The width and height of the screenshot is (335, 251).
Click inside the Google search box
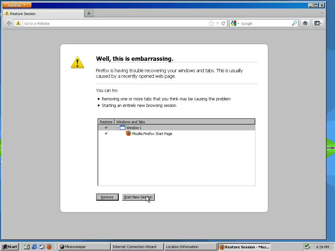pyautogui.click(x=266, y=24)
